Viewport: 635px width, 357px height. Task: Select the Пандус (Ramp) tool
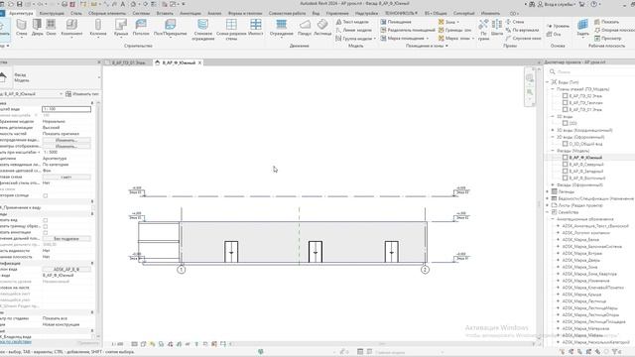click(x=305, y=28)
